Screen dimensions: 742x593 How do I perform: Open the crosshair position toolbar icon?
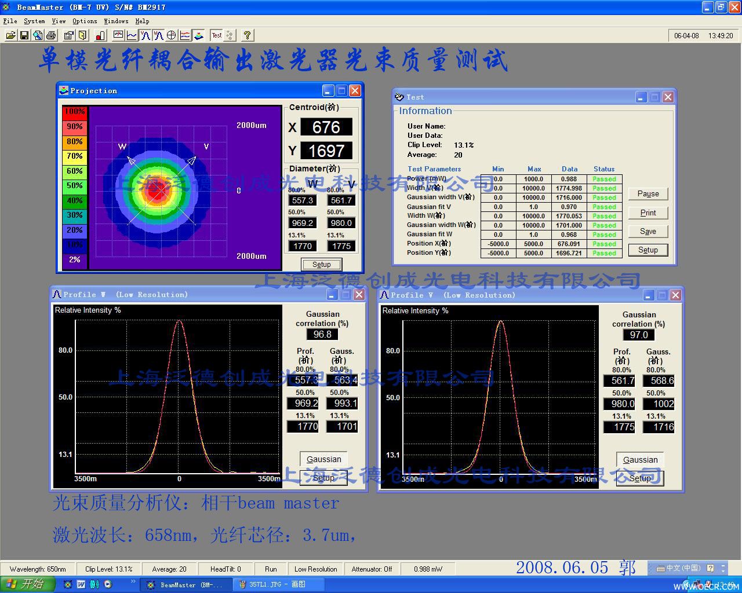point(172,35)
